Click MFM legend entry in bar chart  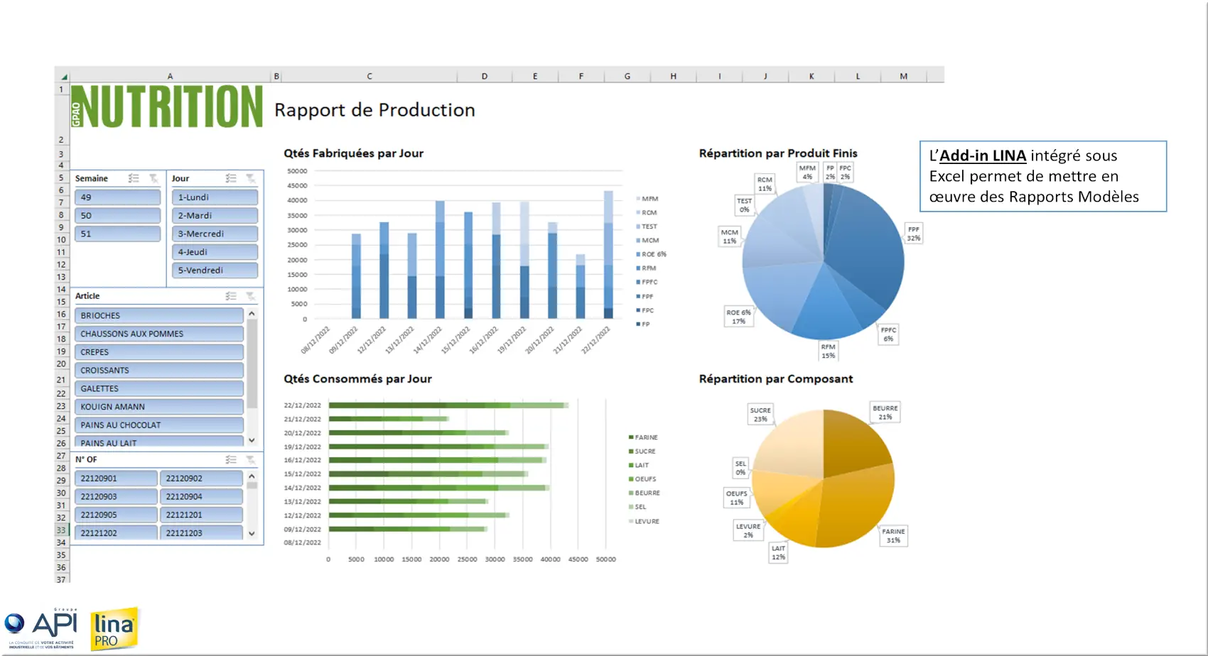[647, 199]
